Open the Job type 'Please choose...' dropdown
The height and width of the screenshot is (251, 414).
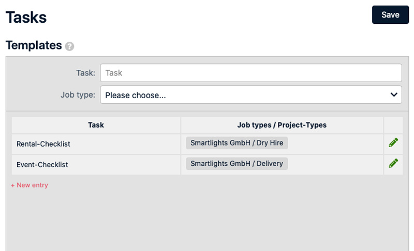click(243, 95)
